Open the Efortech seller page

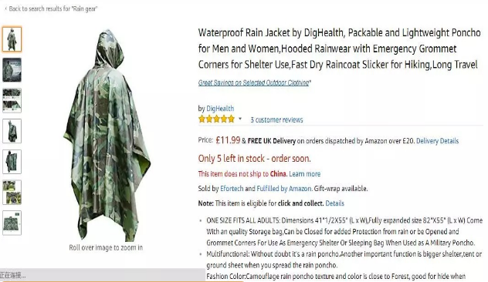coord(232,189)
